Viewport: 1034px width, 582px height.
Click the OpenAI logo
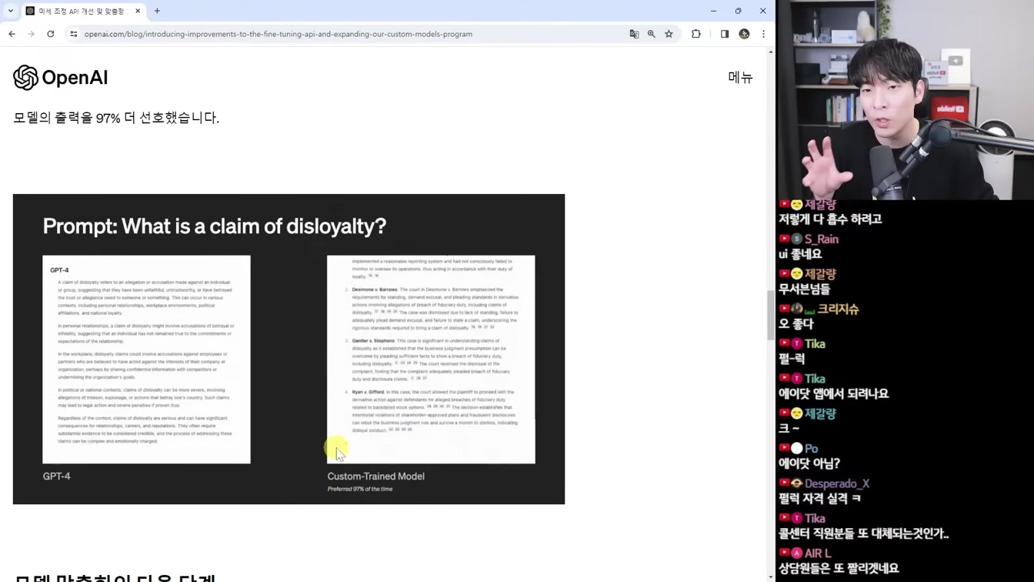[x=60, y=78]
